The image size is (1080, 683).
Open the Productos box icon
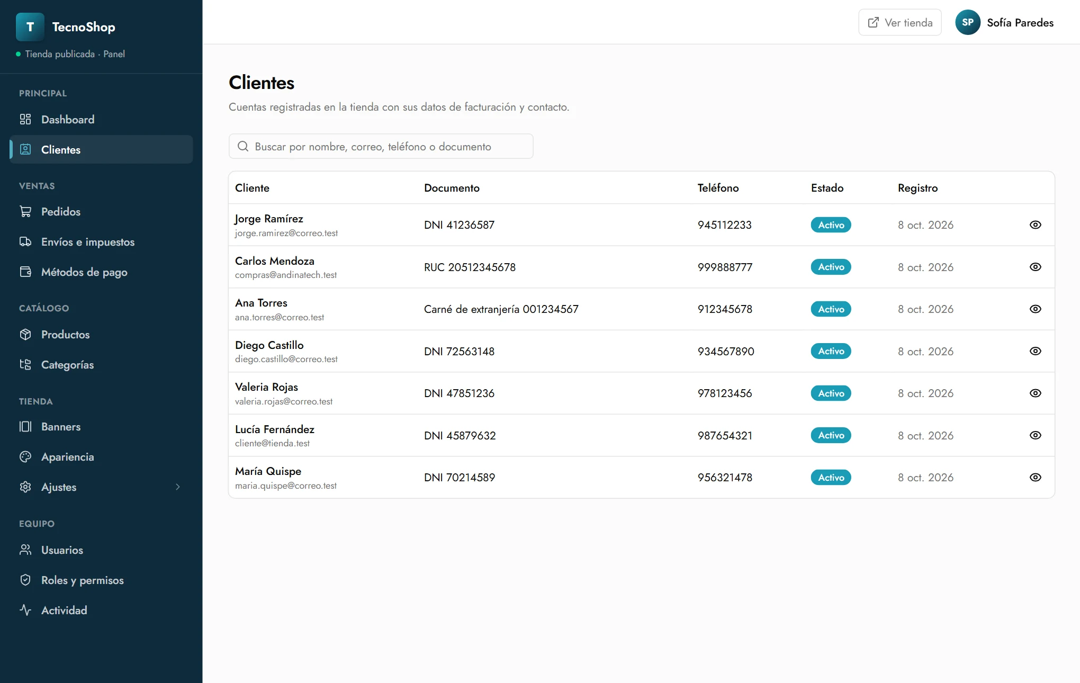click(25, 334)
